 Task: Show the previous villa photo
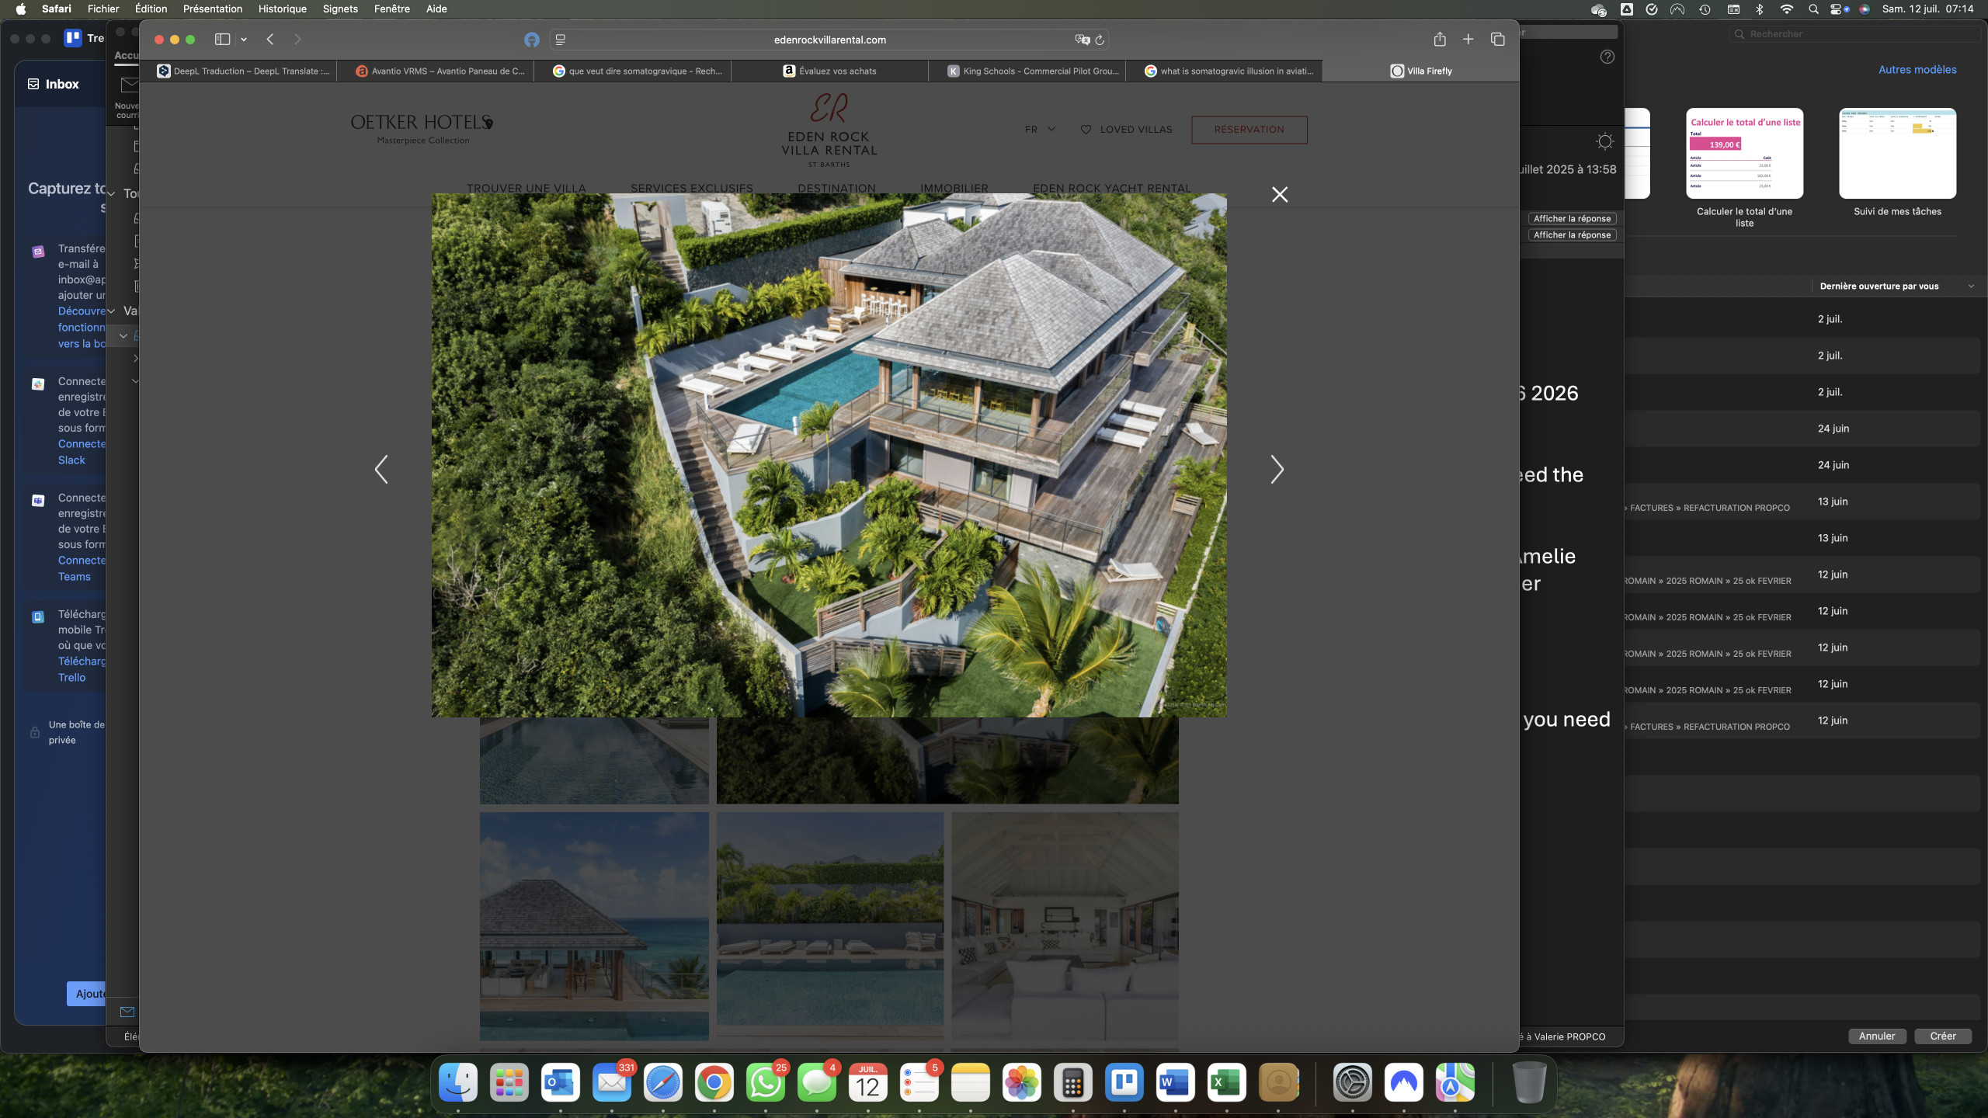(381, 469)
